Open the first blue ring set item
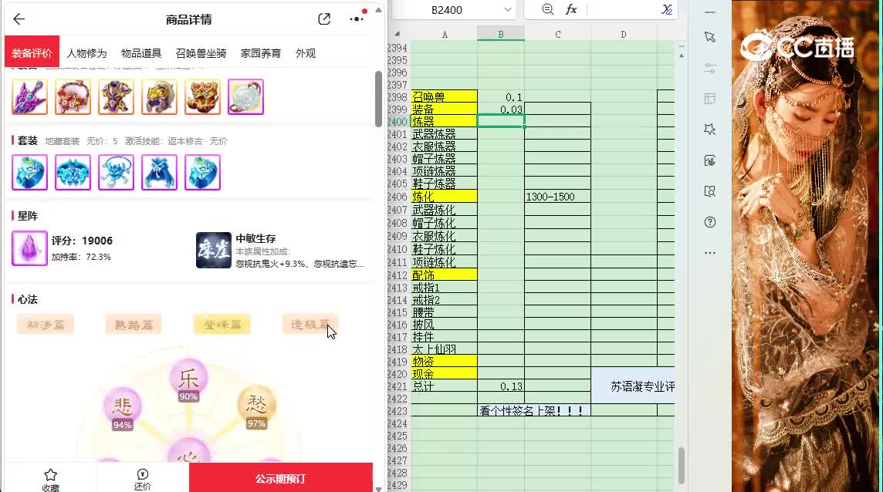Viewport: 883px width, 492px height. [29, 172]
